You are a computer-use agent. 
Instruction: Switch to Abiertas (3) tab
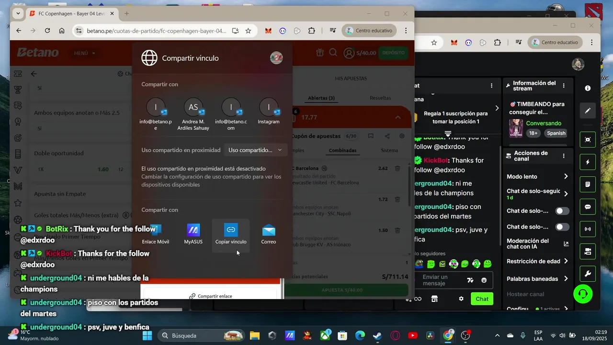[x=321, y=98]
